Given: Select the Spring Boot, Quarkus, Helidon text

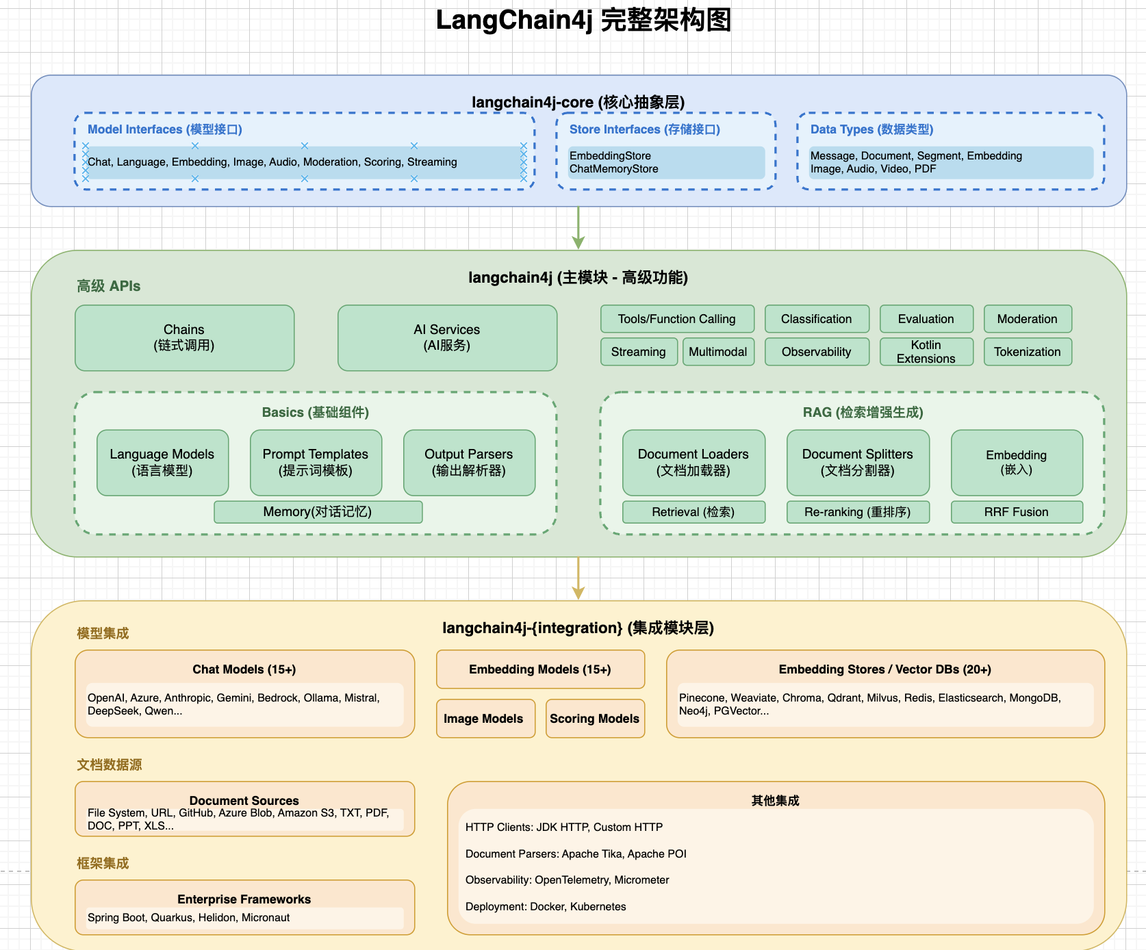Looking at the screenshot, I should (x=189, y=918).
